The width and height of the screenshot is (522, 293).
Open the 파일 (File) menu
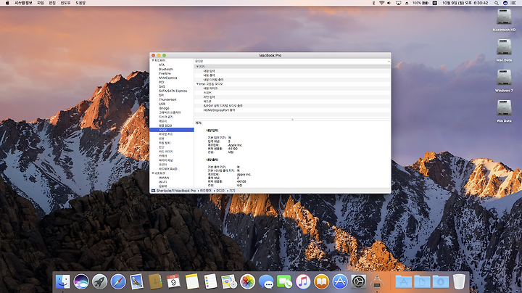pos(41,3)
